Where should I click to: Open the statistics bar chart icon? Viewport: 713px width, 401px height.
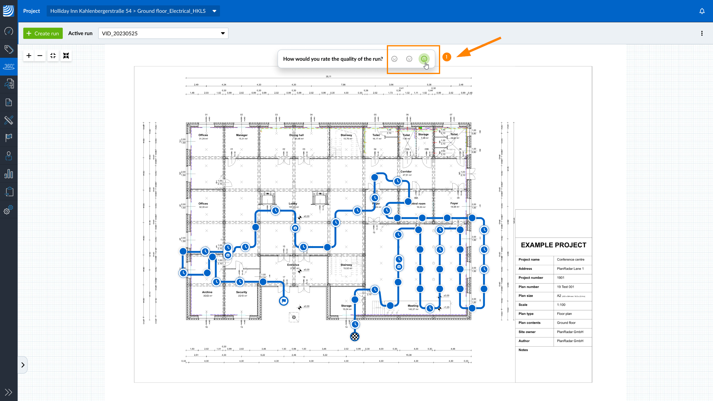pos(9,174)
